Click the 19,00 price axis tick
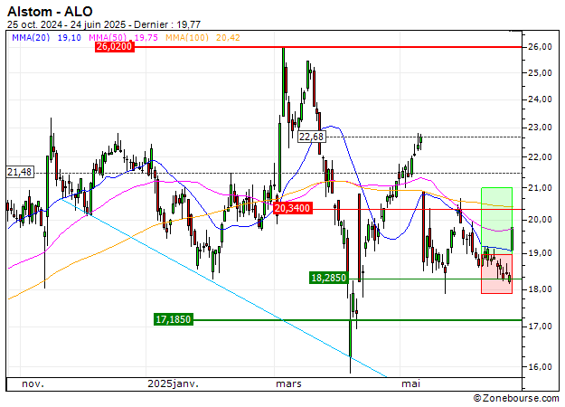The image size is (565, 407). (x=540, y=253)
